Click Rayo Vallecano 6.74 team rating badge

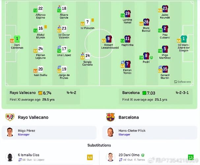(40, 93)
